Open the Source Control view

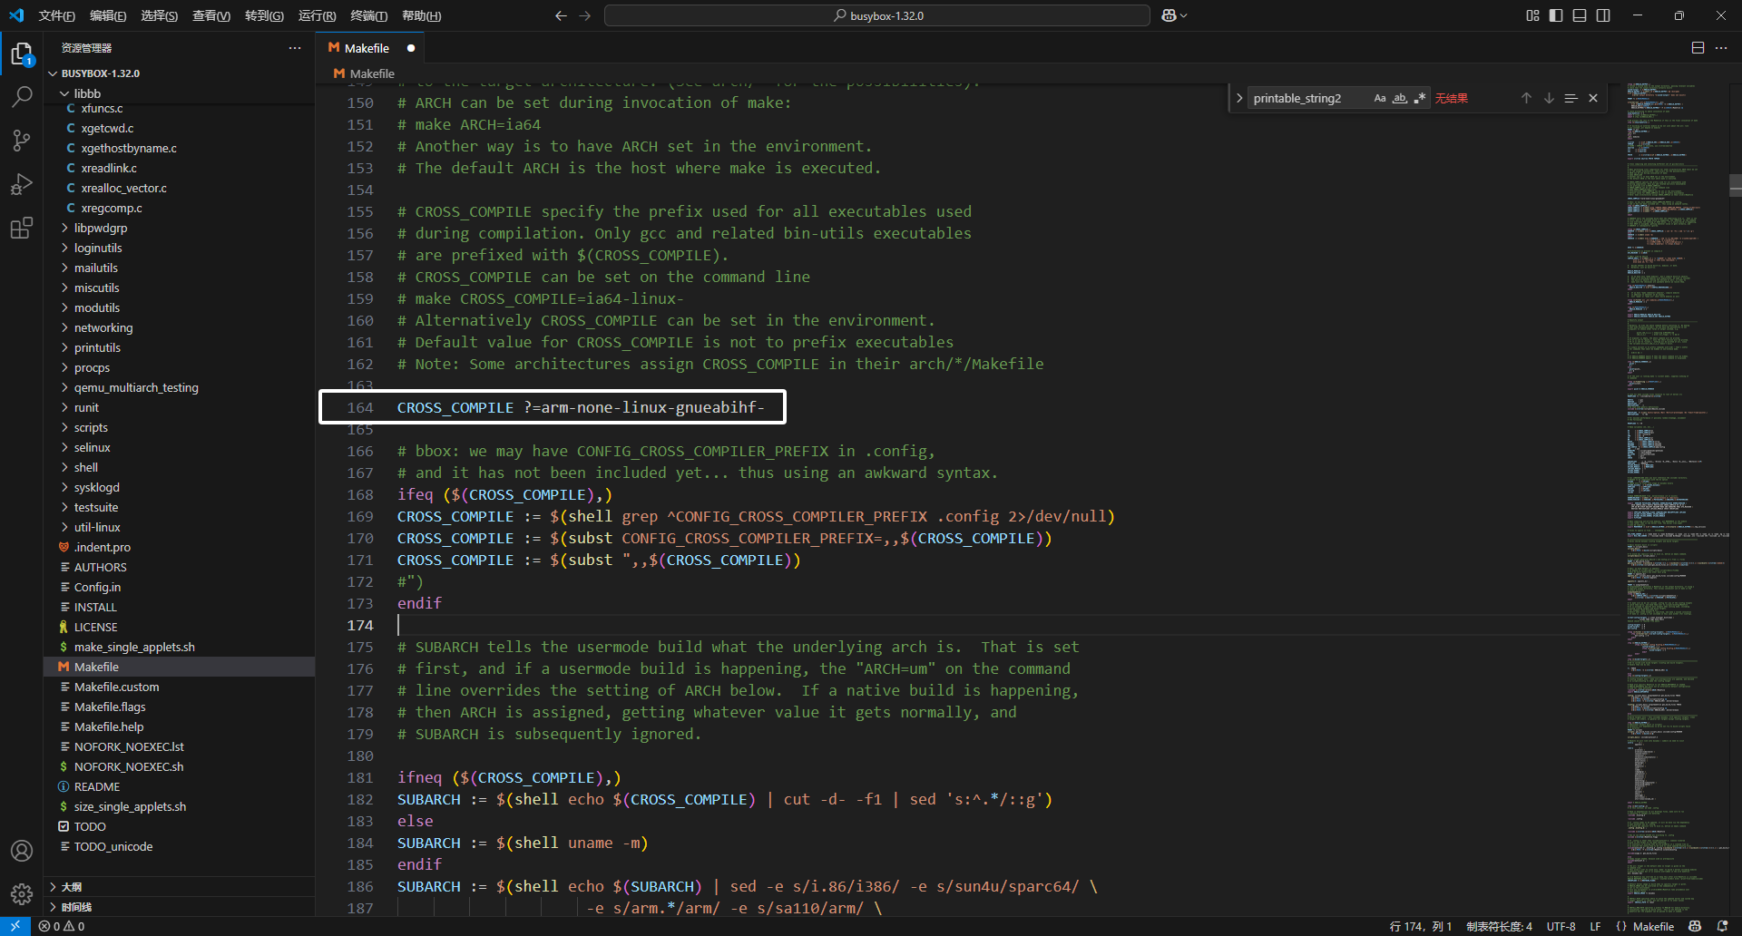pos(22,140)
